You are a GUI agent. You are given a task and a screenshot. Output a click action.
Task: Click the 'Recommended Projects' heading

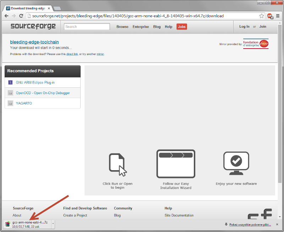tap(31, 71)
